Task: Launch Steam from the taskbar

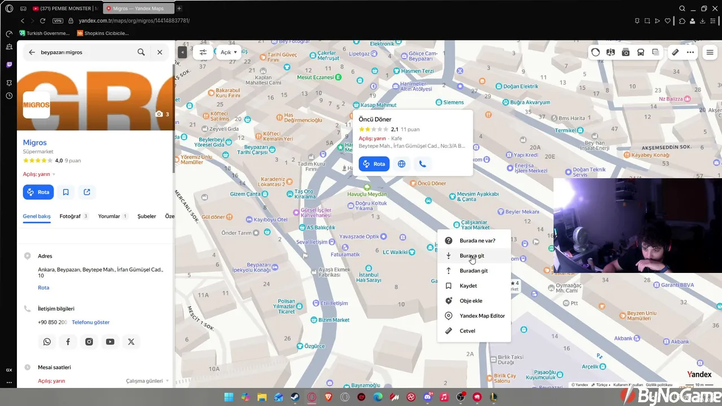Action: 295,397
